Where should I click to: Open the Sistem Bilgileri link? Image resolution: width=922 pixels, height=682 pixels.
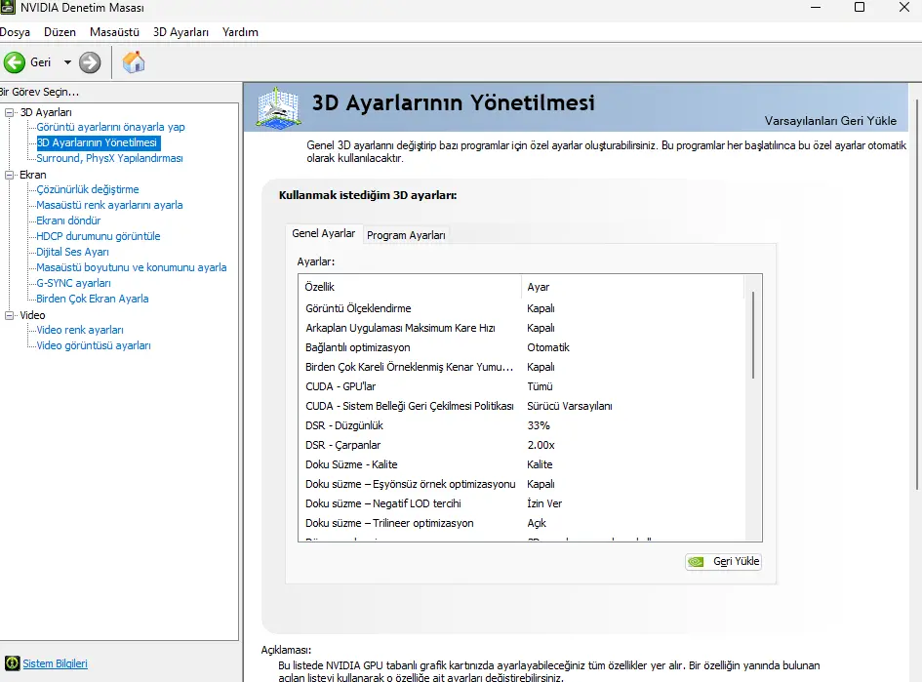point(56,663)
